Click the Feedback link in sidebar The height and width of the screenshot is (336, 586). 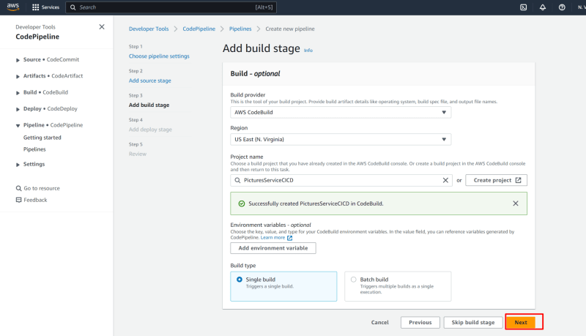(35, 200)
